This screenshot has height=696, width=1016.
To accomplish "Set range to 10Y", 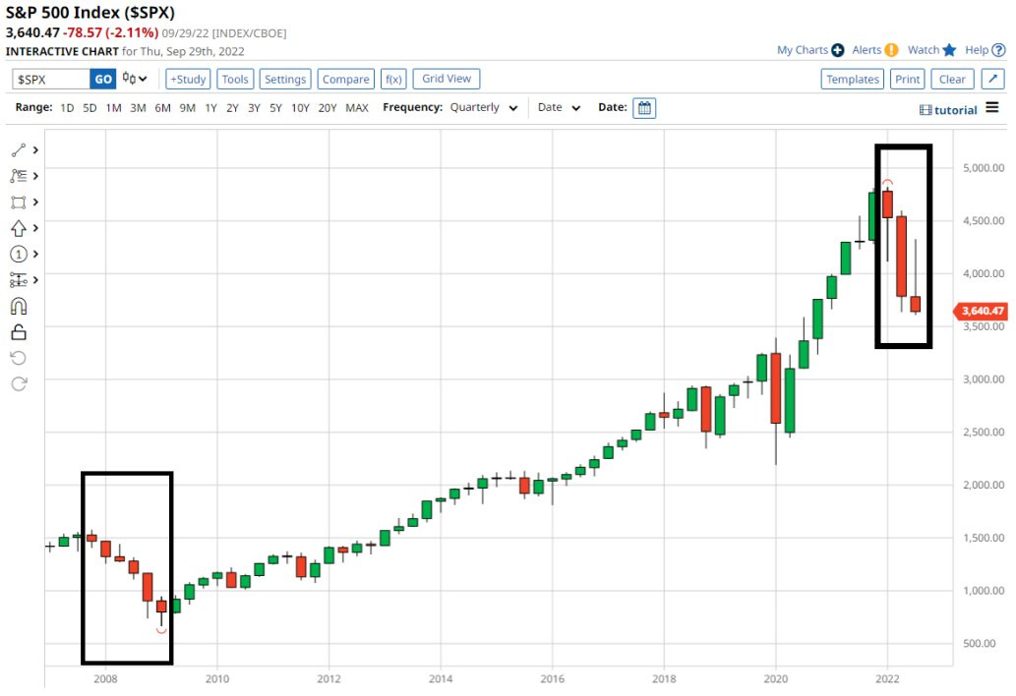I will click(x=300, y=108).
